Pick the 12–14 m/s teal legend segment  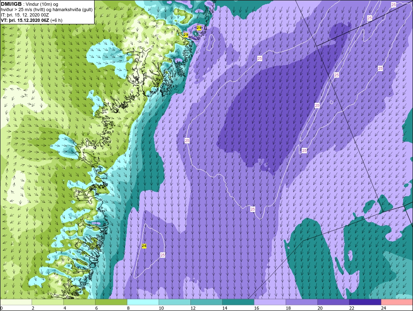[206, 302]
